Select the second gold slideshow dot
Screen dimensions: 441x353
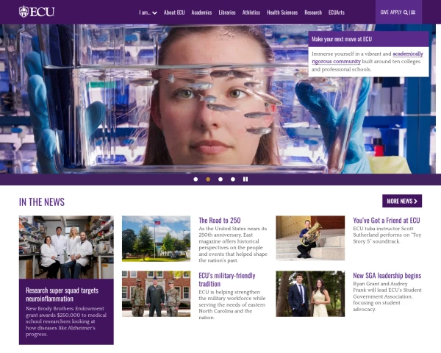[208, 179]
